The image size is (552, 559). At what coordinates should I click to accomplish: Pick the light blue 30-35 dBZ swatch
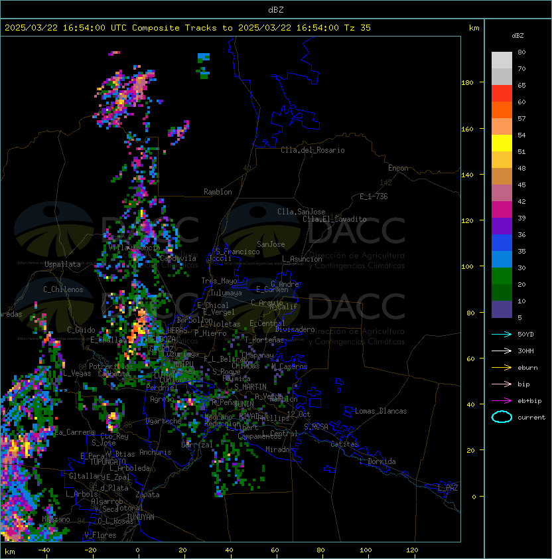pos(502,260)
